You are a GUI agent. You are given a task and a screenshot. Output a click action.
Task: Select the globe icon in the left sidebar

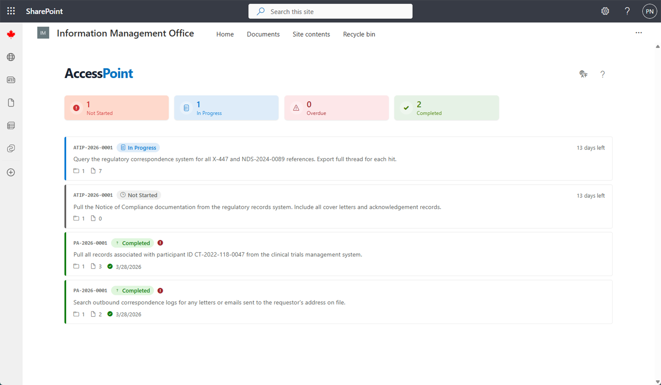11,57
